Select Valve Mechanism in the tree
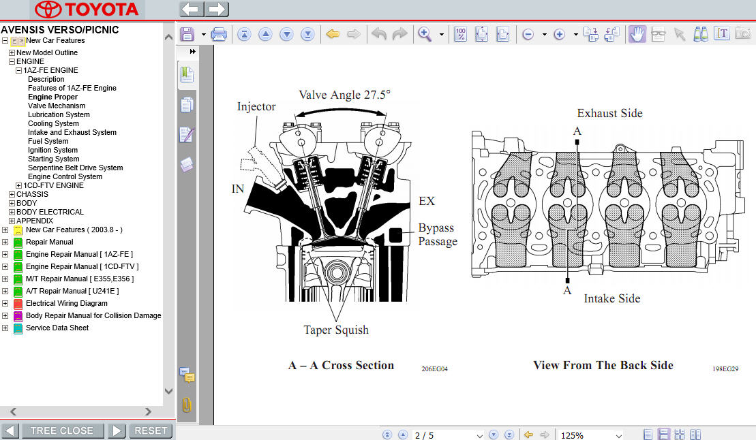756x440 pixels. [57, 106]
